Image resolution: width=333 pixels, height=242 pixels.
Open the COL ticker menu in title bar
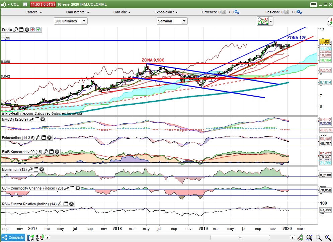[x=14, y=4]
